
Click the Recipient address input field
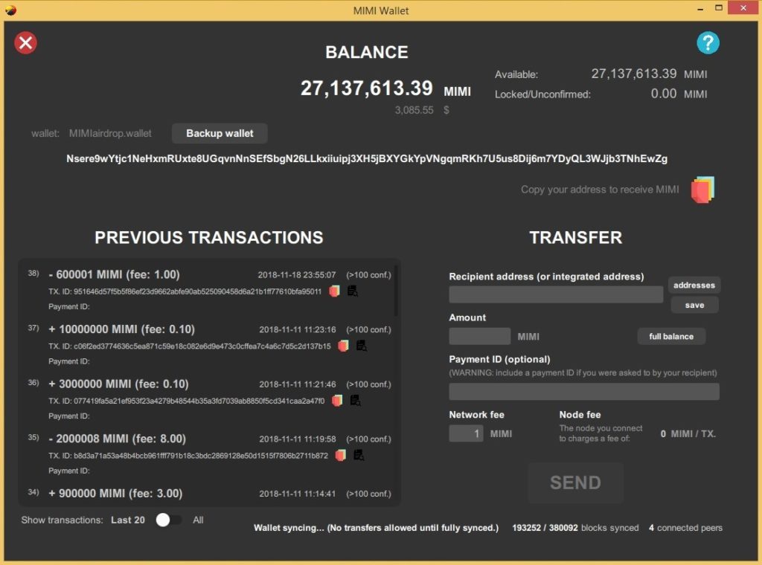555,294
